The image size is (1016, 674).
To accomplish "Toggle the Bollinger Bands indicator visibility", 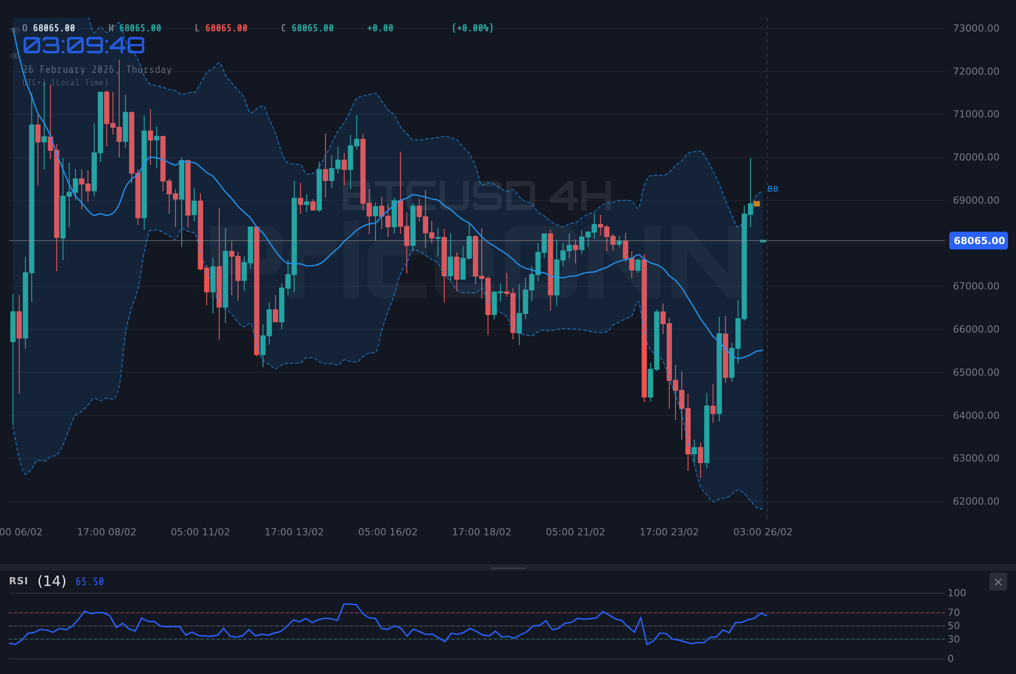I will 14,56.
